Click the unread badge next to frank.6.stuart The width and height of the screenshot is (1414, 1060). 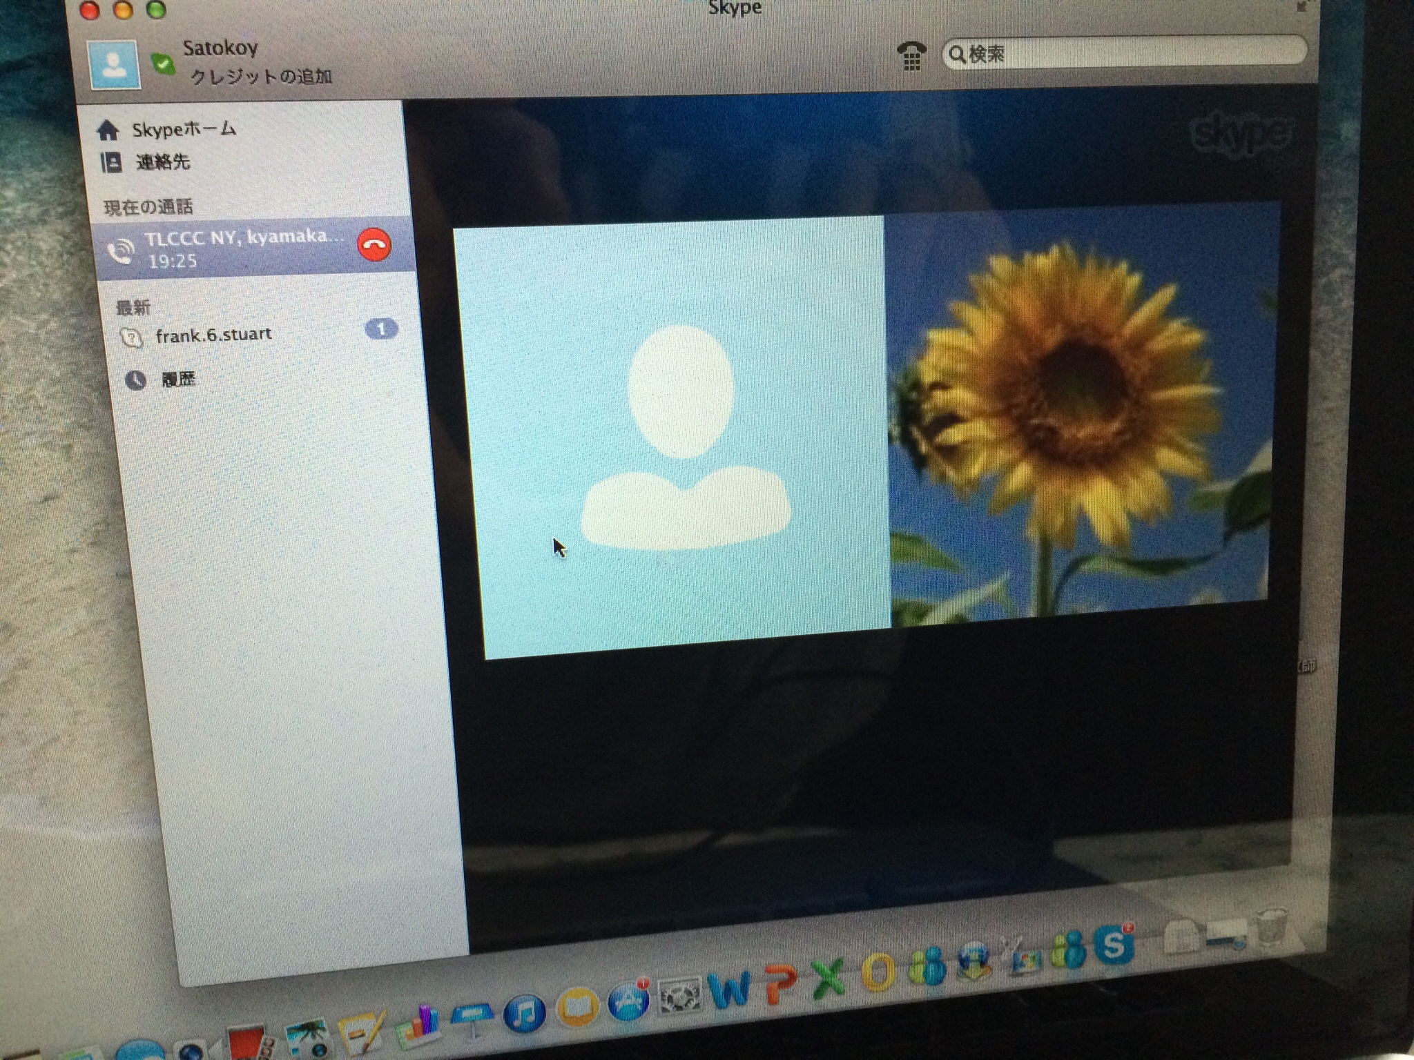click(381, 329)
